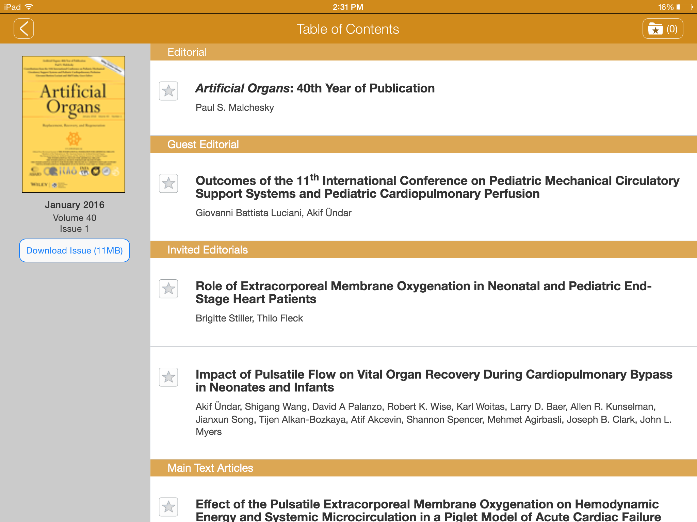Click Download Issue (11MB) button
The image size is (697, 522).
75,250
